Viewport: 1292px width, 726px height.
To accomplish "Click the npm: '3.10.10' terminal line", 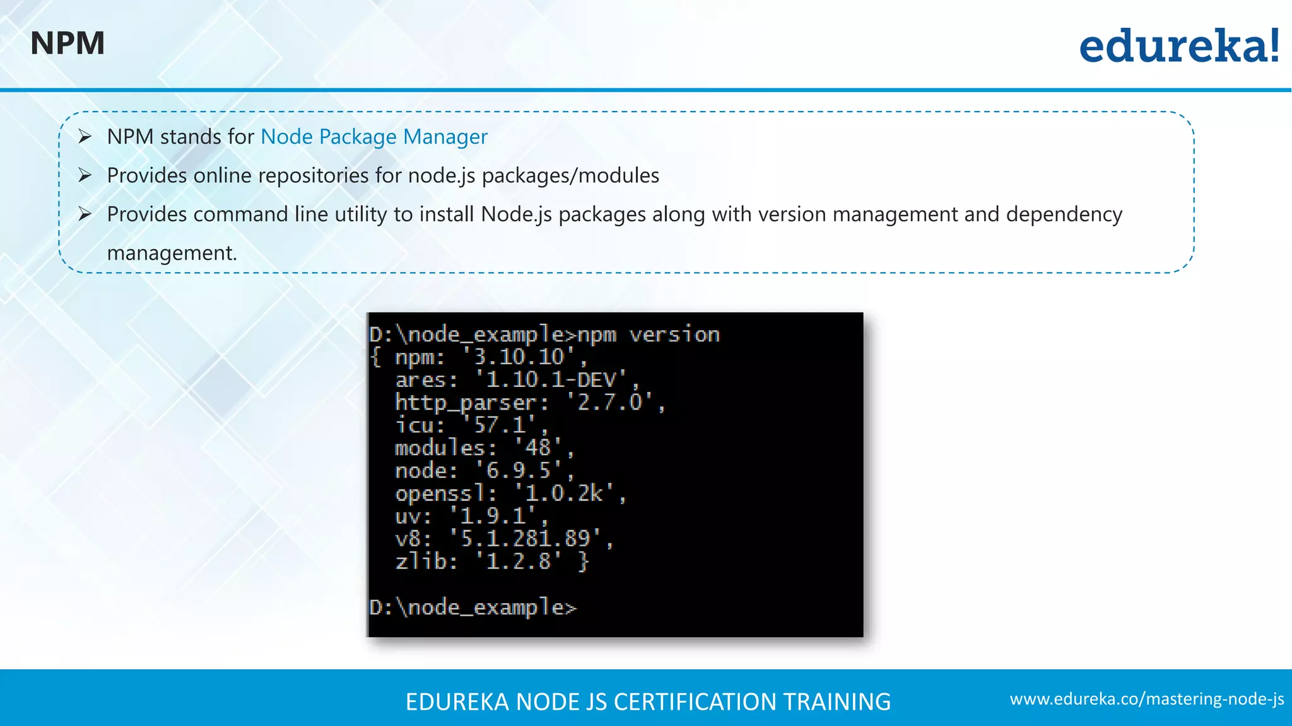I will coord(479,357).
